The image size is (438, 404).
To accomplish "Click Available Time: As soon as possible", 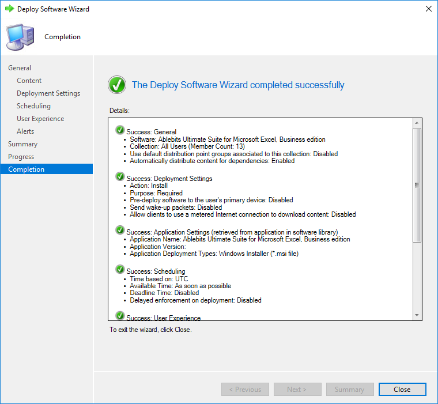I will (x=180, y=286).
